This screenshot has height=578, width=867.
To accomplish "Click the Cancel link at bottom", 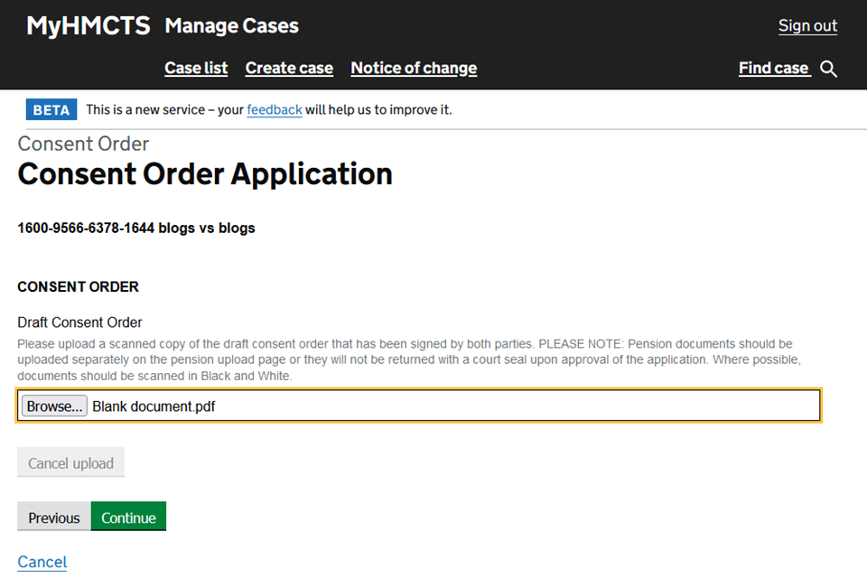I will [42, 562].
